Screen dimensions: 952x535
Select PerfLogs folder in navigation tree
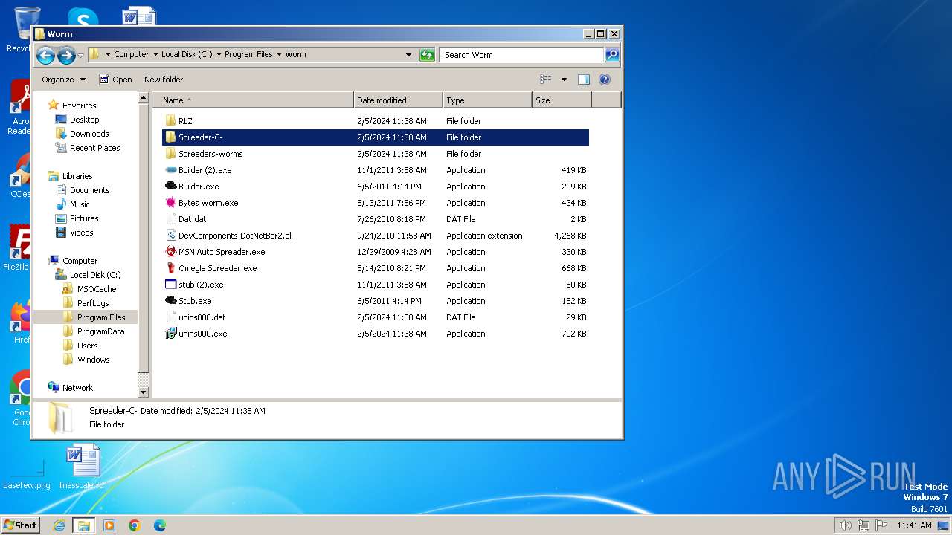pyautogui.click(x=93, y=303)
